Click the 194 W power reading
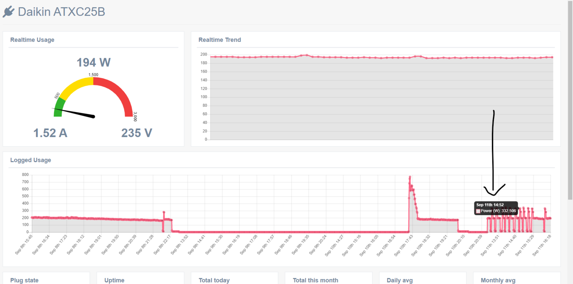Image resolution: width=573 pixels, height=284 pixels. [x=93, y=62]
